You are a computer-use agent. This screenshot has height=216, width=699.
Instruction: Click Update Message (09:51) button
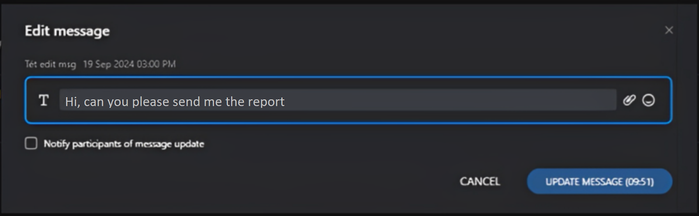599,181
